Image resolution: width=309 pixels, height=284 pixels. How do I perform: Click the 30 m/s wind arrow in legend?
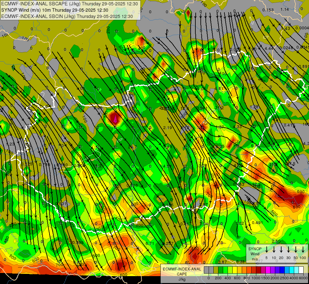[x=288, y=249]
